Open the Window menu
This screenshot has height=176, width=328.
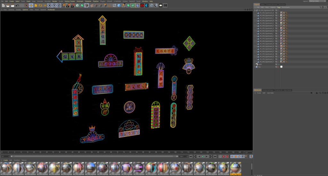coord(145,1)
